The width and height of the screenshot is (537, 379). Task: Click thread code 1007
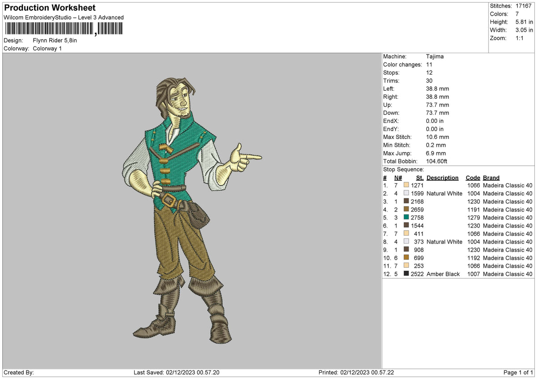tap(473, 274)
